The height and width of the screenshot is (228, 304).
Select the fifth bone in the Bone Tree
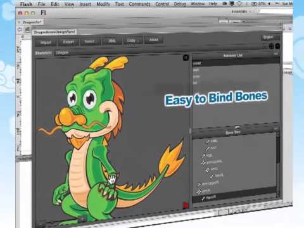[x=212, y=169]
